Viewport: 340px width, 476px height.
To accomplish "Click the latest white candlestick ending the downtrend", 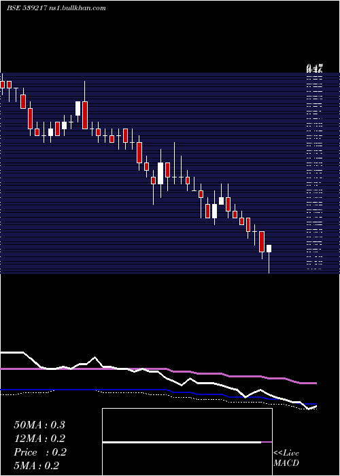I will (x=269, y=258).
